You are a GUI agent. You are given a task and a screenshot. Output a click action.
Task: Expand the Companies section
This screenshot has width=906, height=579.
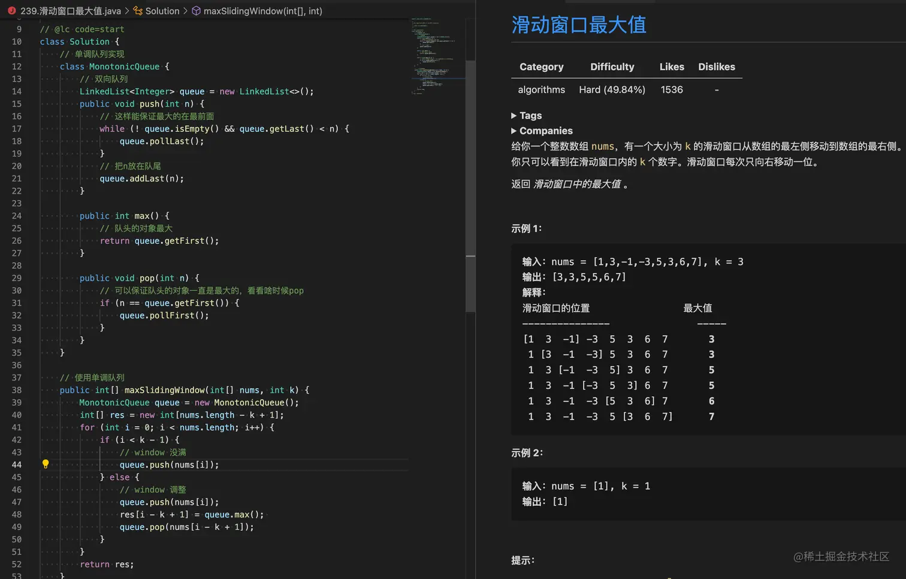click(x=542, y=131)
